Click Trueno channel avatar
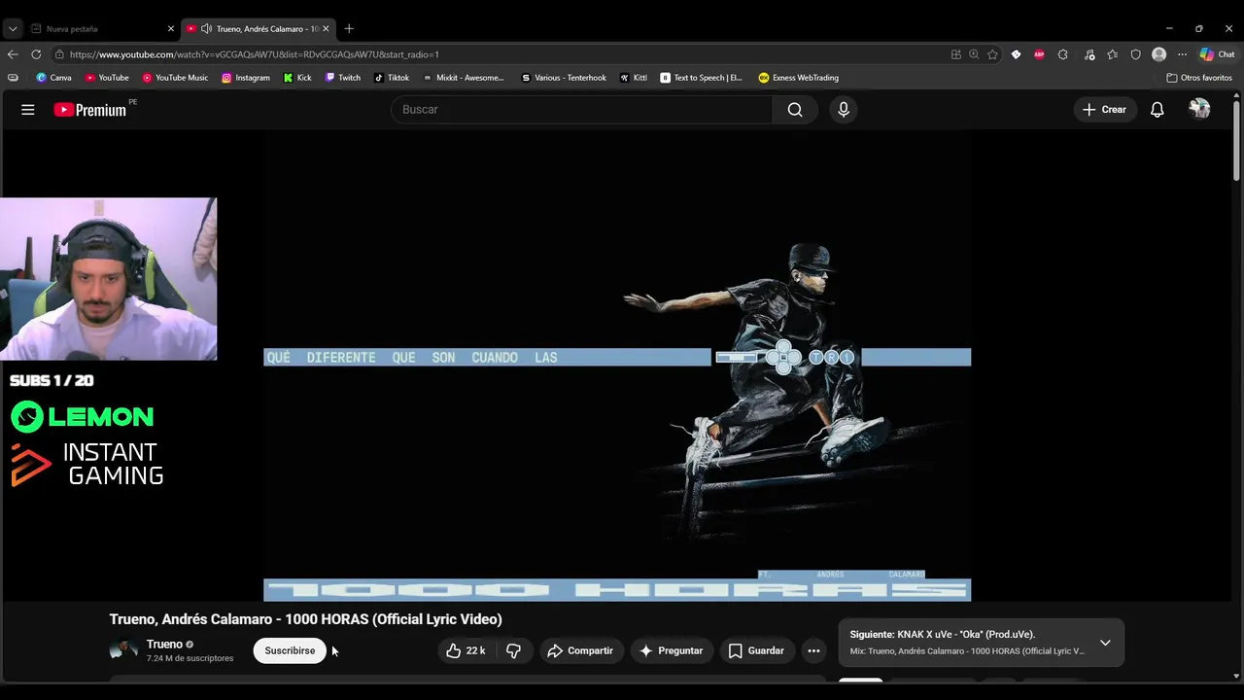Image resolution: width=1244 pixels, height=700 pixels. pos(123,650)
